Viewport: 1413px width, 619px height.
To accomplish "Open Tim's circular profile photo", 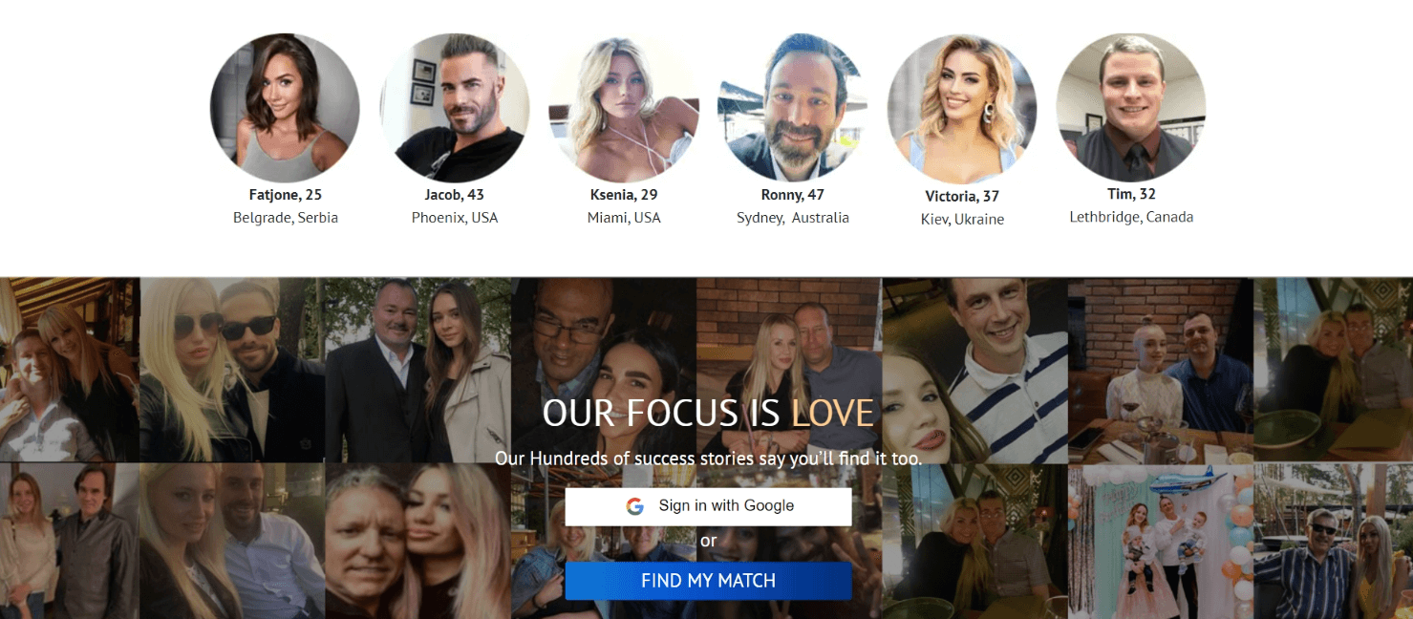I will [1131, 108].
